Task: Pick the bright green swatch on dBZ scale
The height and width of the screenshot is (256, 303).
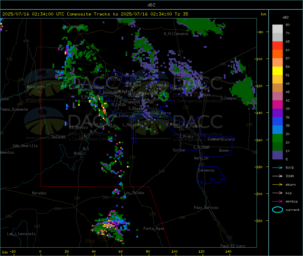Action: click(277, 138)
